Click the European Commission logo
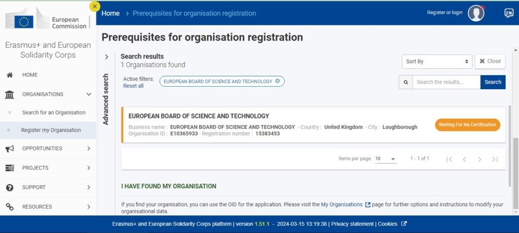Screen dimensions: 519x233 click(47, 19)
